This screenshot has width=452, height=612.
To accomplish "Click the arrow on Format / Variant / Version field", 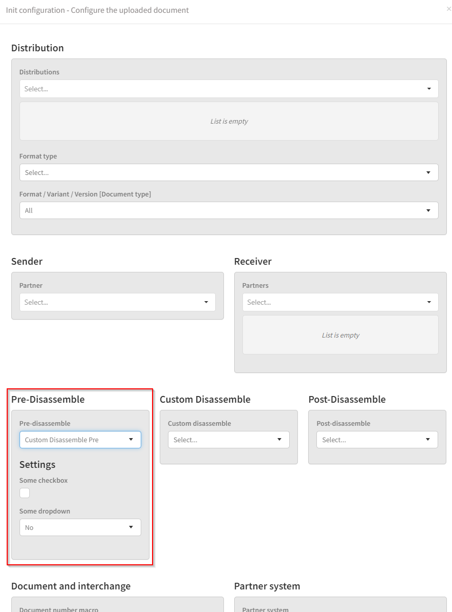I will (x=428, y=210).
